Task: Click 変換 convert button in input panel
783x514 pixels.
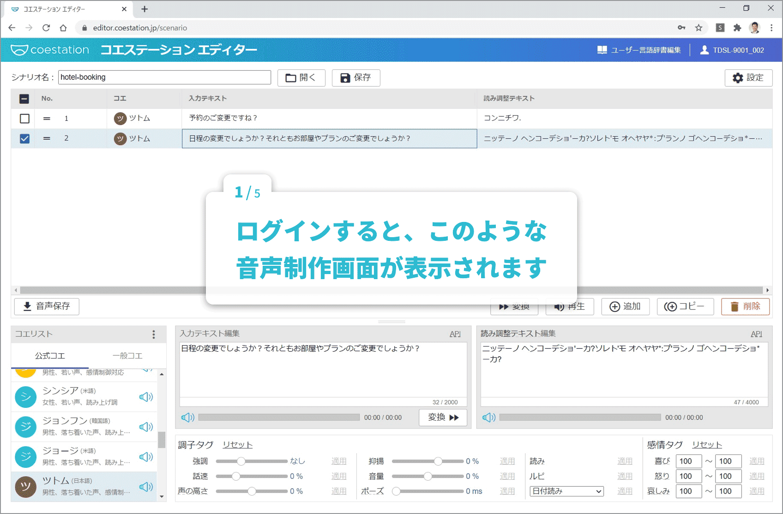Action: 443,418
